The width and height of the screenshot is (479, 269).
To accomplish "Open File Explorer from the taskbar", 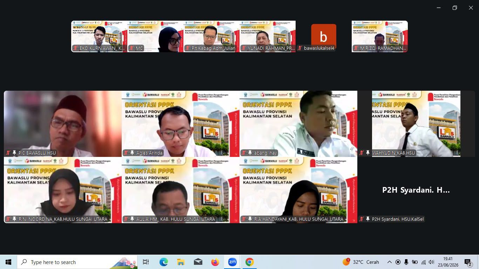I will pyautogui.click(x=181, y=262).
